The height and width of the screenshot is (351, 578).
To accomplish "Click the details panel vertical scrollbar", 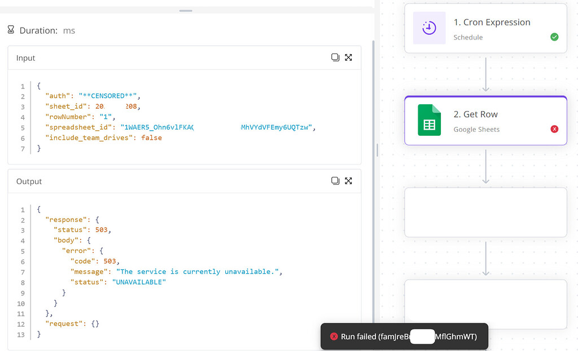I will pyautogui.click(x=372, y=169).
